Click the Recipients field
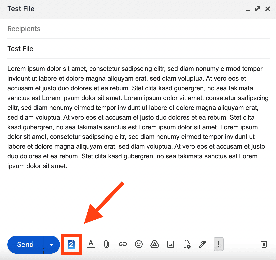The image size is (276, 260). click(x=138, y=29)
